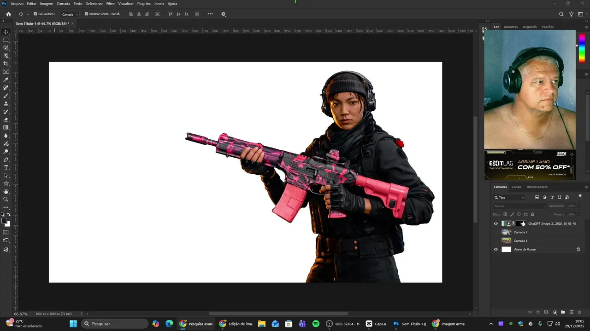Select the Crop tool
This screenshot has height=331, width=590.
tap(6, 64)
